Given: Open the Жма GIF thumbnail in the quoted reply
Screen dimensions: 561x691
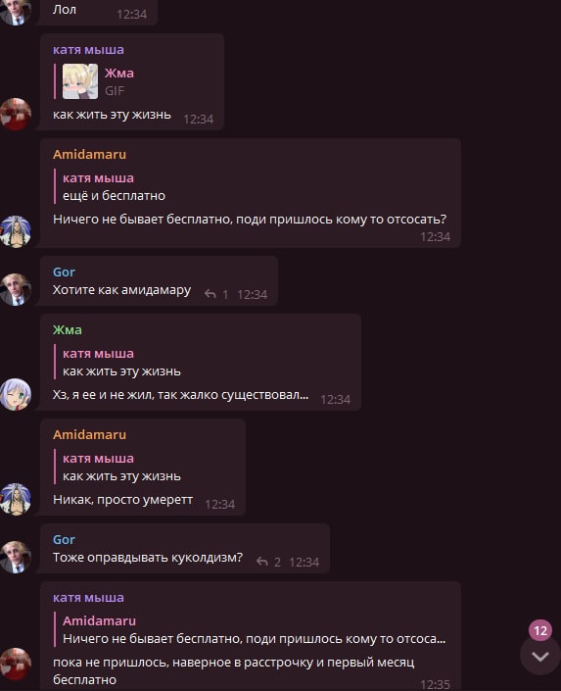Looking at the screenshot, I should coord(80,81).
